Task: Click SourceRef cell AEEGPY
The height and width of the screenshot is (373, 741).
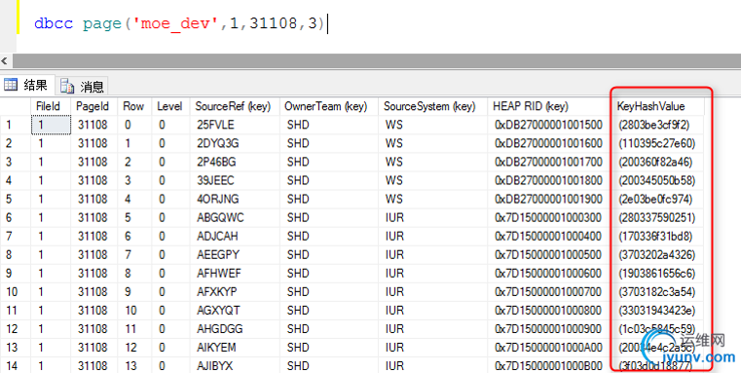Action: (235, 255)
